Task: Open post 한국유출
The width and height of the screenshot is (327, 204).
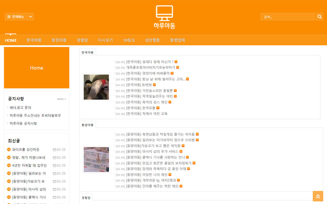Action: pos(141,108)
